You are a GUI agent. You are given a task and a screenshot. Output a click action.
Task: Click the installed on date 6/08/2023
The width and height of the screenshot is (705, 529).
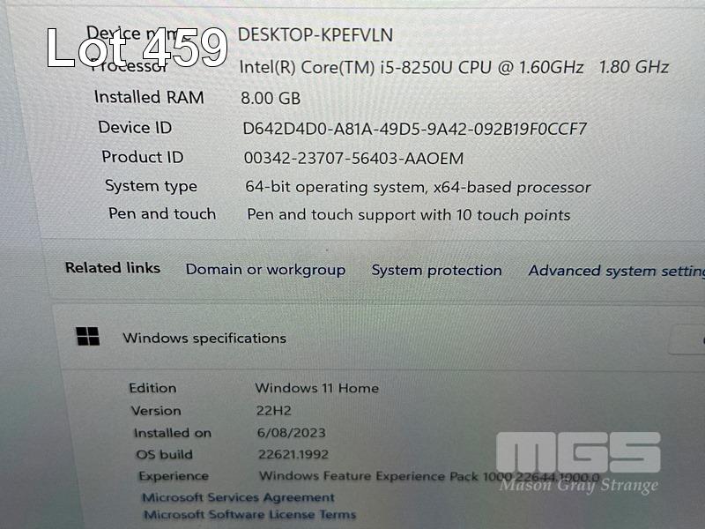coord(291,433)
